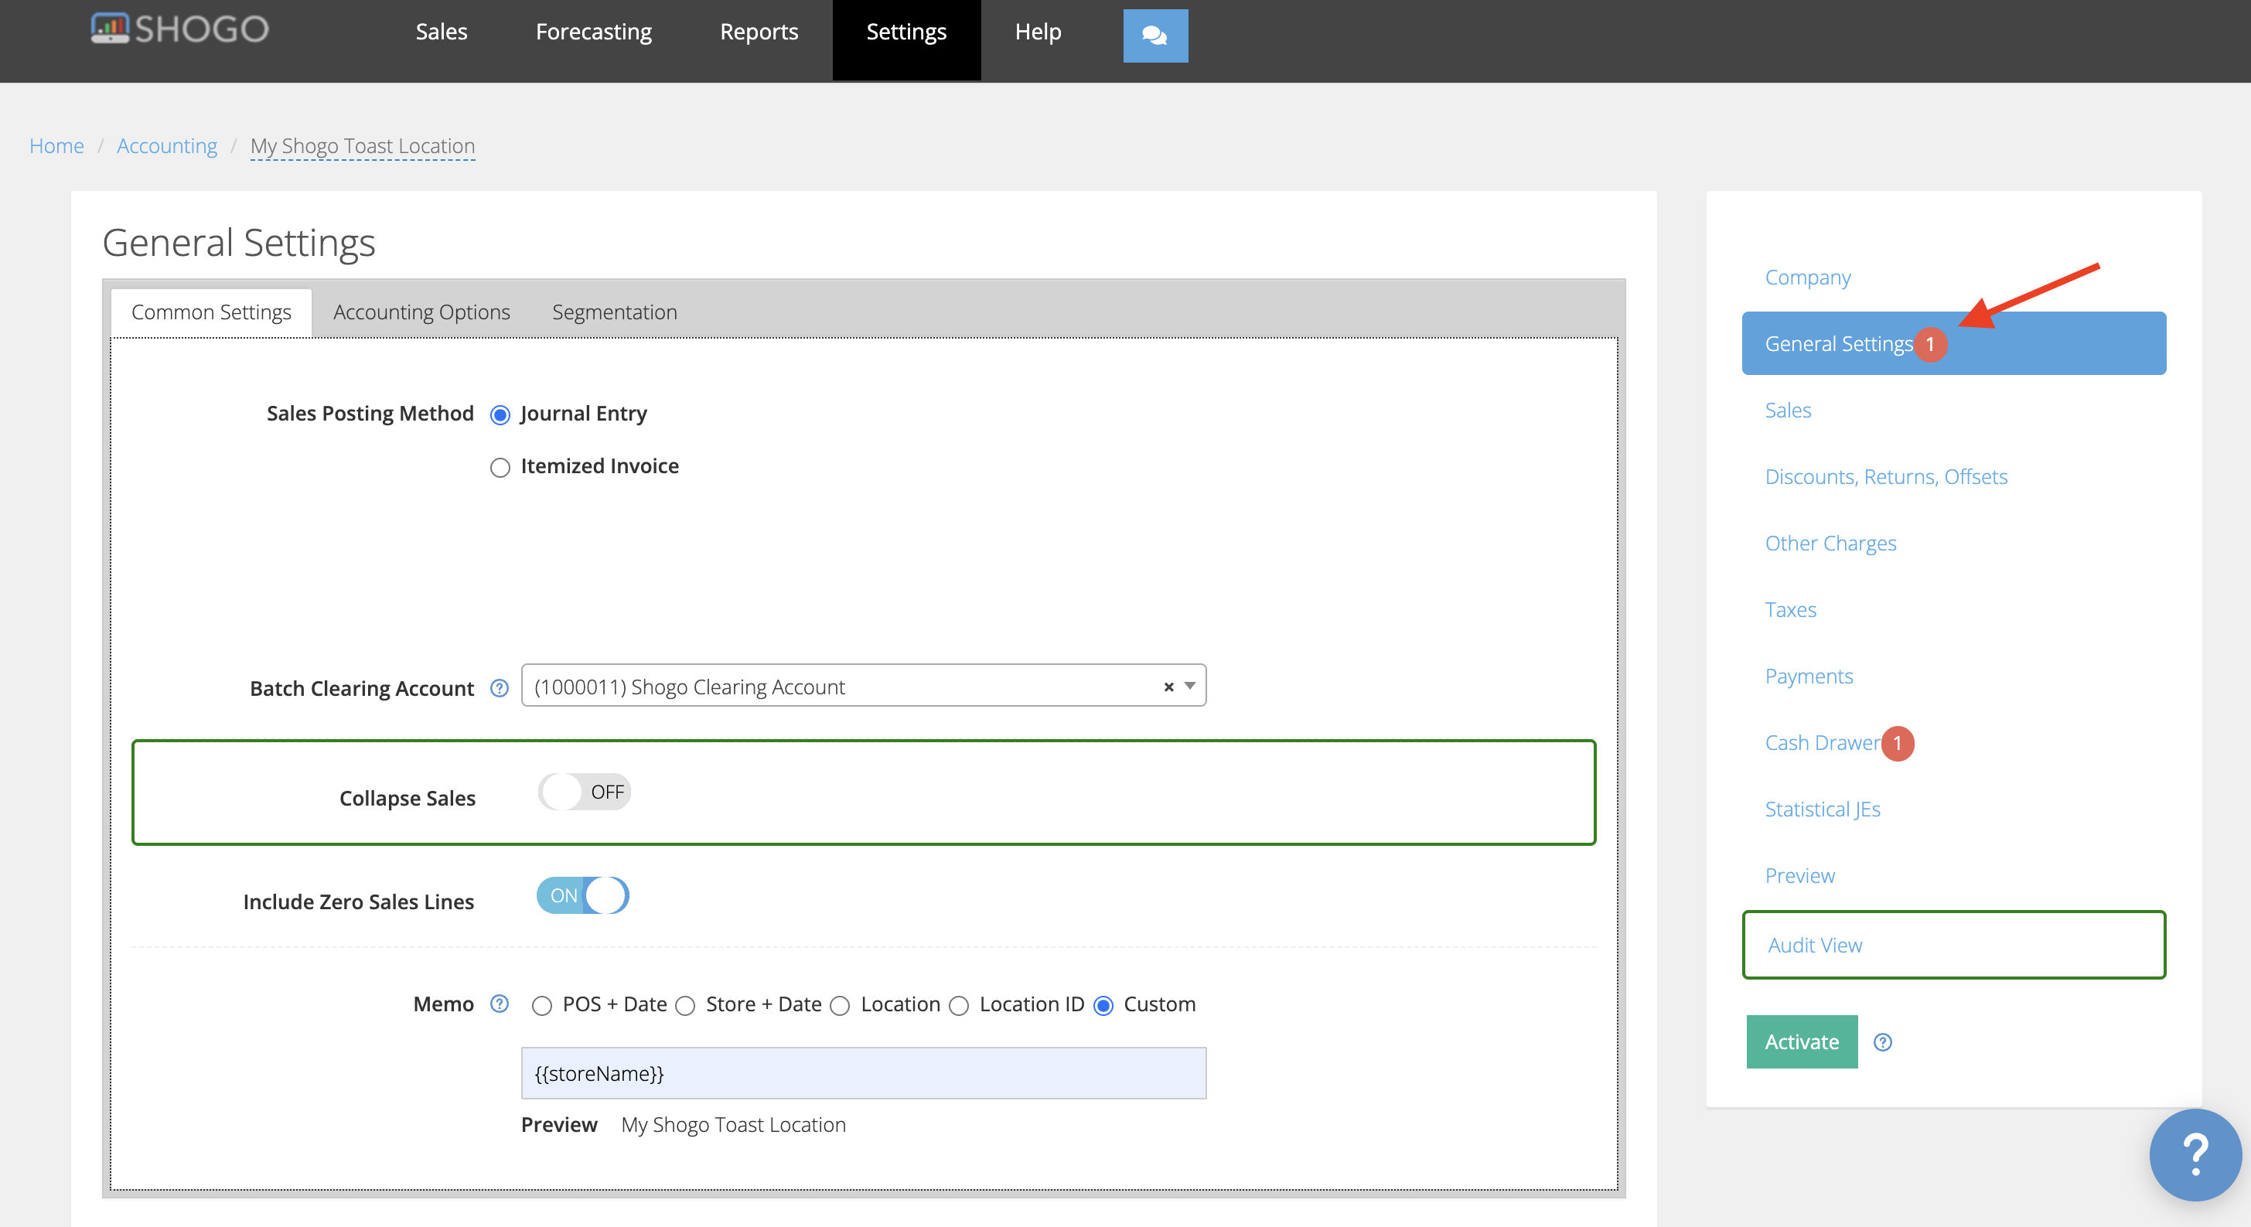Navigate to Accounting breadcrumb link
This screenshot has width=2251, height=1227.
point(167,145)
